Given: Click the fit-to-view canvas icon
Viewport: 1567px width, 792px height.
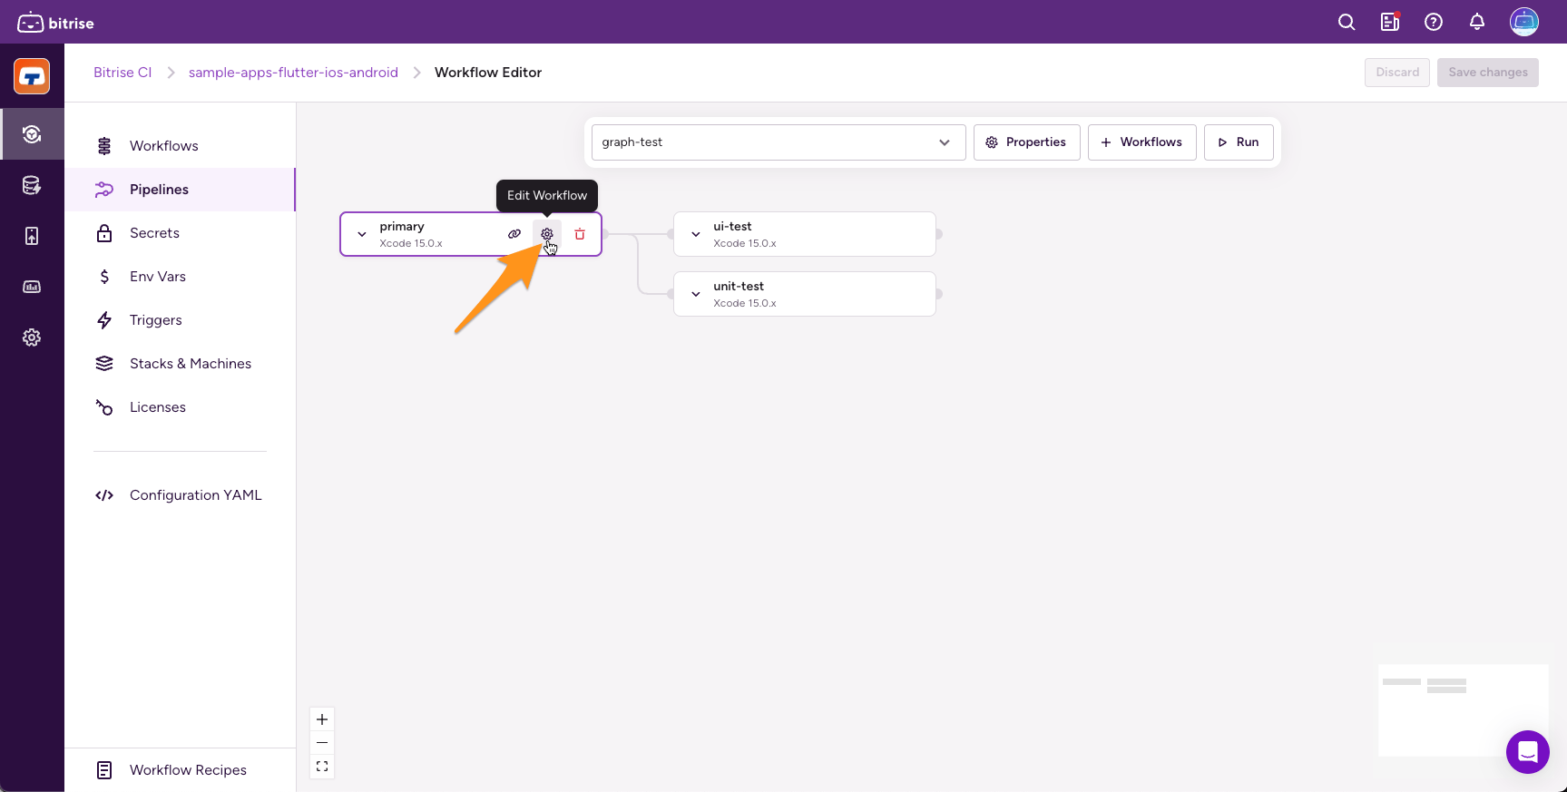Looking at the screenshot, I should click(x=322, y=767).
